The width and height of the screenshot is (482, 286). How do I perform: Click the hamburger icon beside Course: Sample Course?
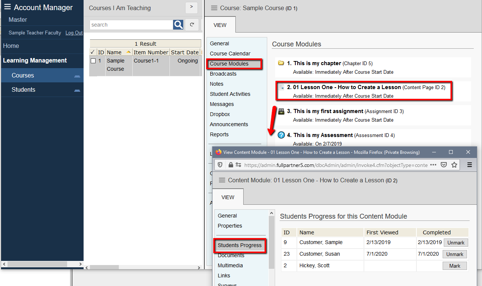(214, 8)
